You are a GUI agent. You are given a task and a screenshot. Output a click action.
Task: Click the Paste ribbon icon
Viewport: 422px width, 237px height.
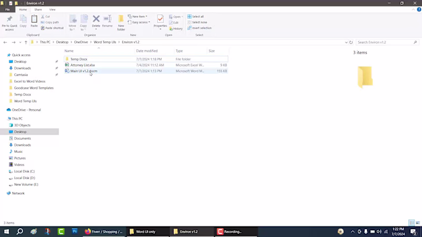(x=34, y=21)
